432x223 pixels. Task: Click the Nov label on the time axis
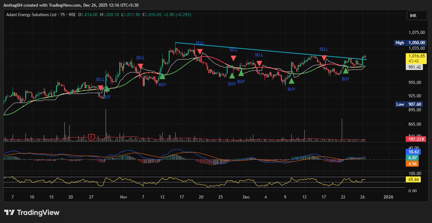[x=124, y=197]
